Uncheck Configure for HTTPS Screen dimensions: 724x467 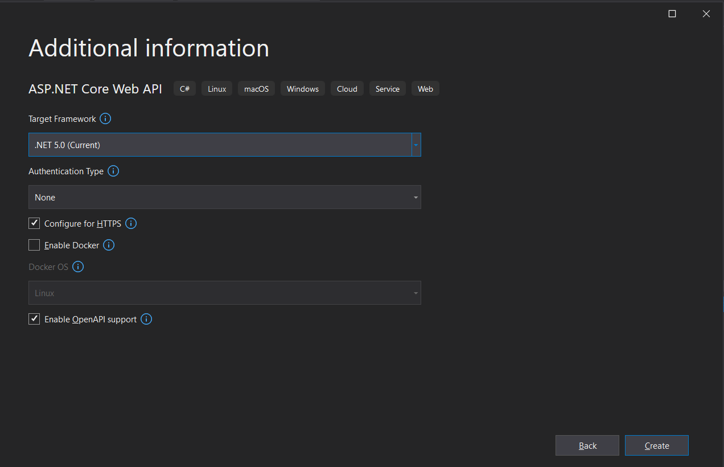[34, 223]
